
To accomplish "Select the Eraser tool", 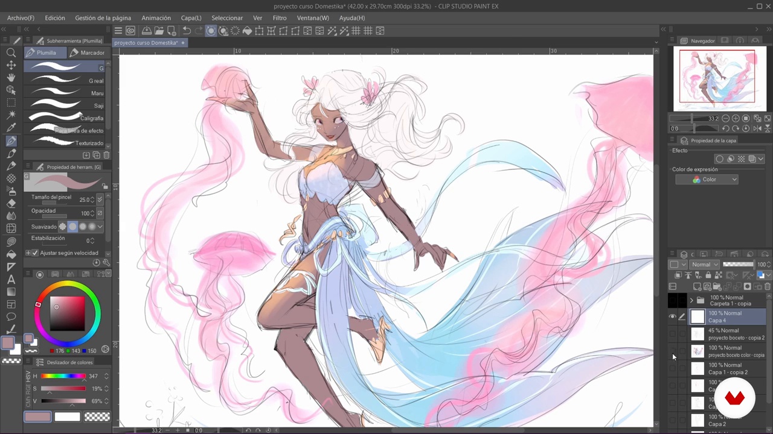I will [11, 204].
